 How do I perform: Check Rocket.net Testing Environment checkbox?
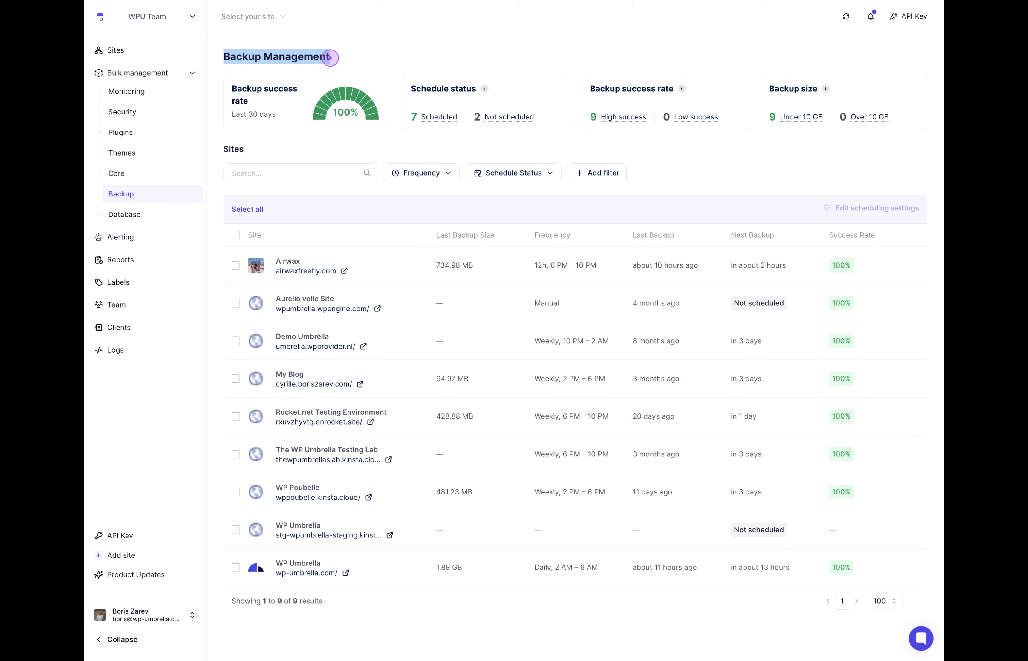click(235, 416)
